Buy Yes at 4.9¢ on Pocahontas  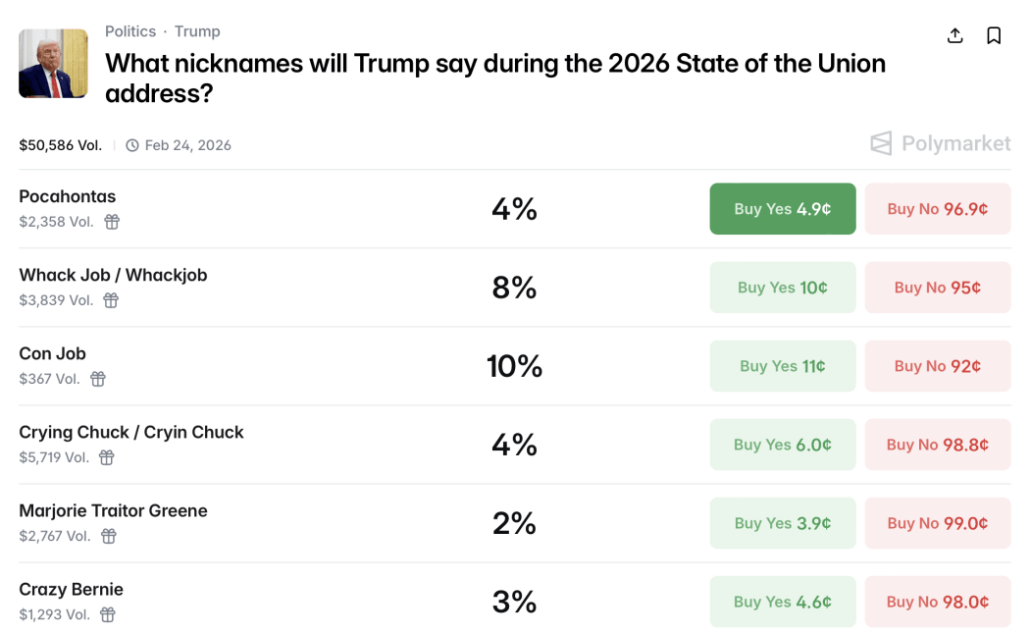click(x=782, y=208)
